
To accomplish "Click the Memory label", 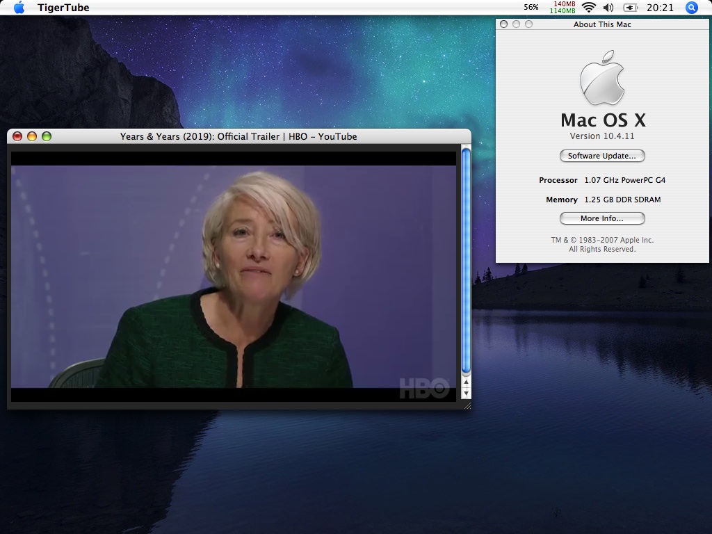I will click(562, 200).
